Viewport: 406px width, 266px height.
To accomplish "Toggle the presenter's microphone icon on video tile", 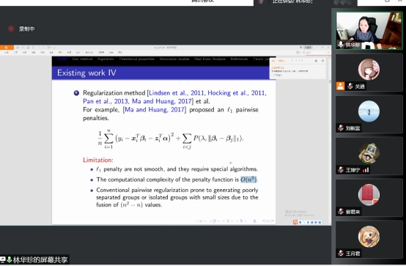I will click(341, 45).
